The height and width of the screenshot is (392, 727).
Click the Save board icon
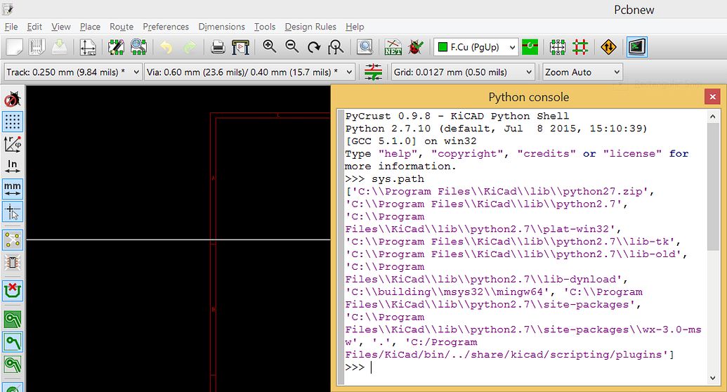[59, 47]
